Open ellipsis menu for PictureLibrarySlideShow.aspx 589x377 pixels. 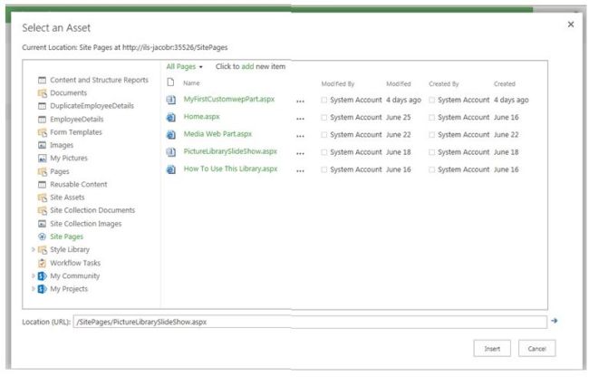pyautogui.click(x=300, y=153)
